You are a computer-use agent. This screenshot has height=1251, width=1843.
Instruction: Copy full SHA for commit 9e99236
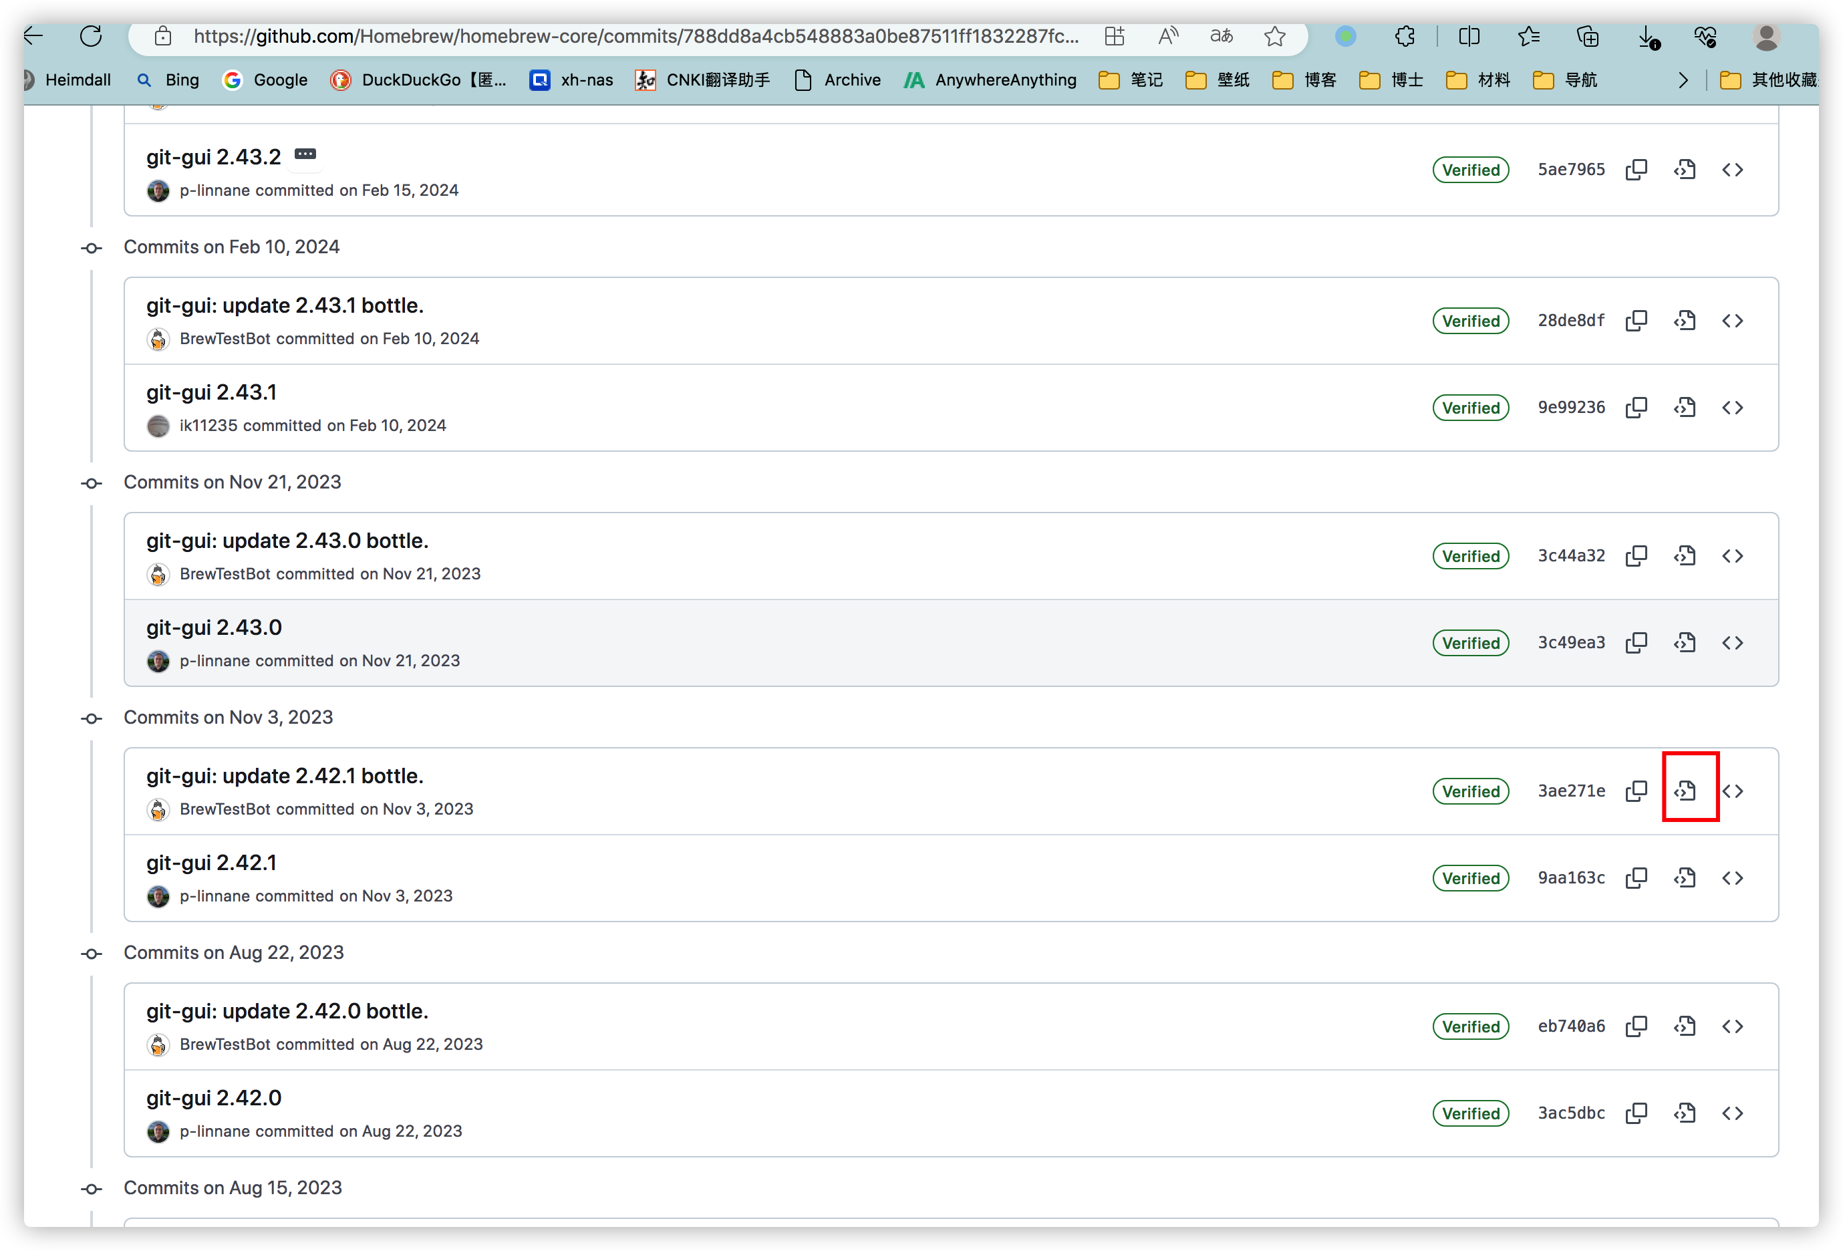coord(1636,408)
